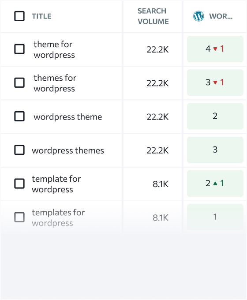247x300 pixels.
Task: Check the templates for wordpress checkbox
Action: click(x=19, y=217)
